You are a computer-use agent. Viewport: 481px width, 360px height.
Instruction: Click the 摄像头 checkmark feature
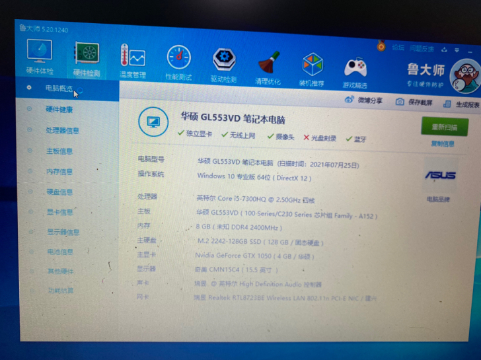click(281, 137)
